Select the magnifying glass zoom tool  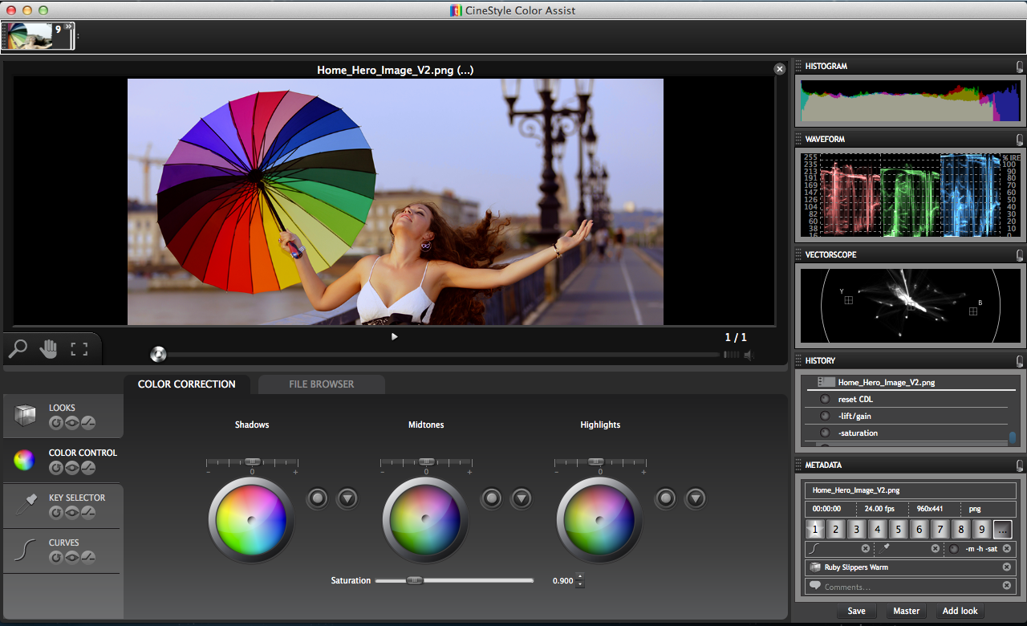click(18, 349)
